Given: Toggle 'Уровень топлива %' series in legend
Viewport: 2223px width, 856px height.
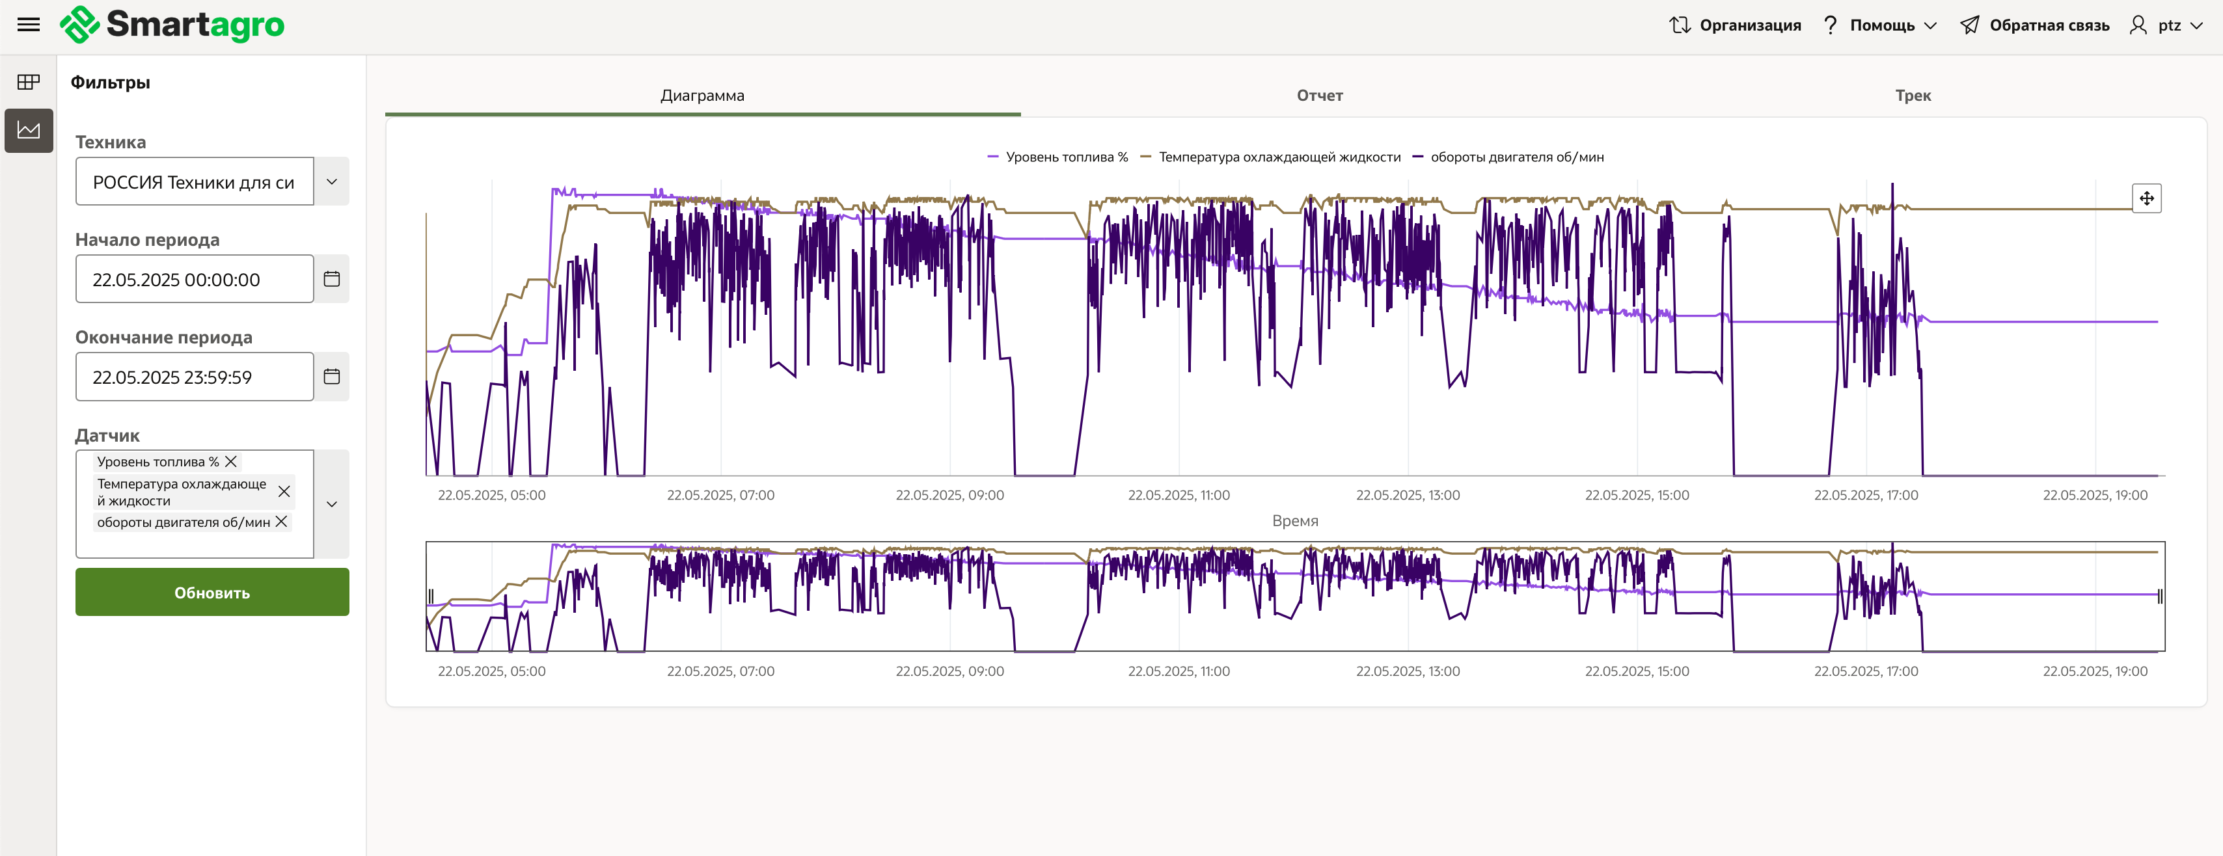Looking at the screenshot, I should [x=1058, y=157].
